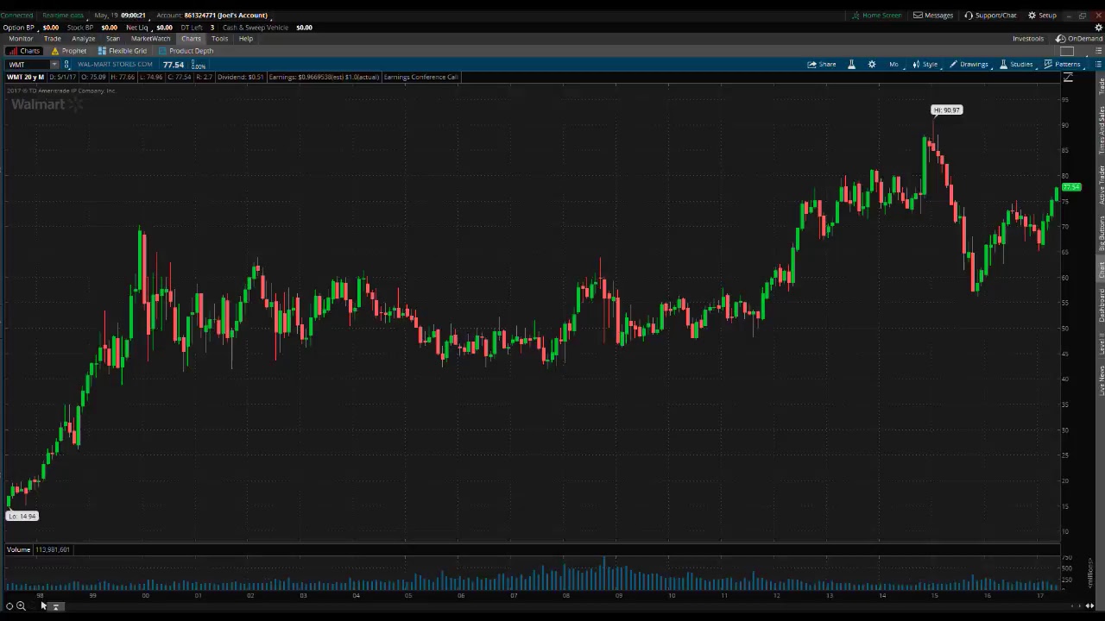The image size is (1105, 621).
Task: Click the WMT symbol input field
Action: [27, 65]
